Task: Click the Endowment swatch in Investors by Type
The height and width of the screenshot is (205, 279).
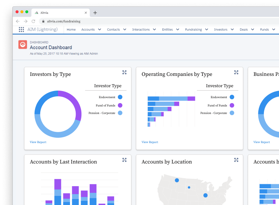Action: point(120,97)
